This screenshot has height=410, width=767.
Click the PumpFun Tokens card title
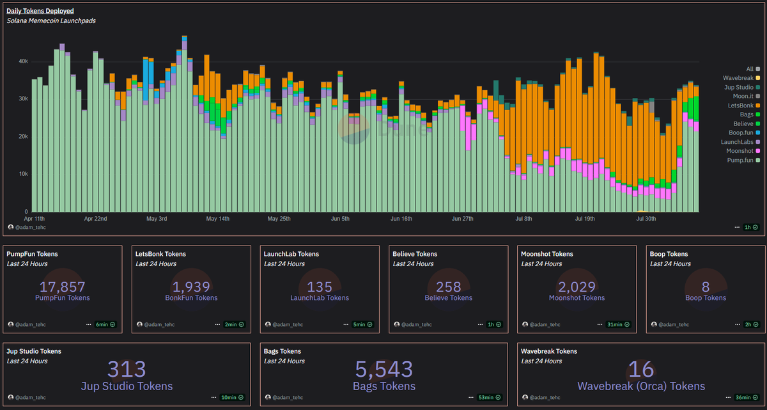coord(32,254)
